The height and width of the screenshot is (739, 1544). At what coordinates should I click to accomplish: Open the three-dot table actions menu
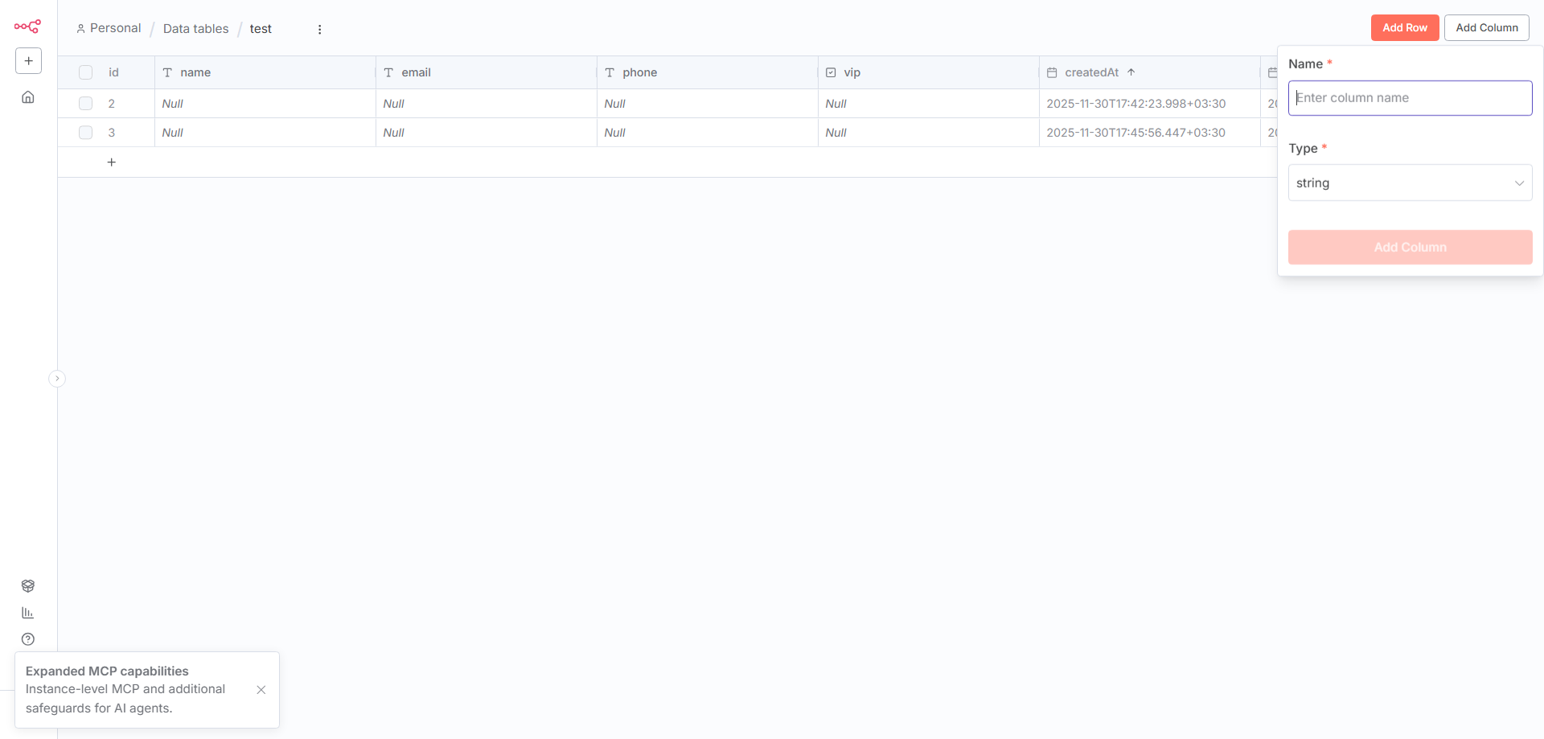[319, 29]
